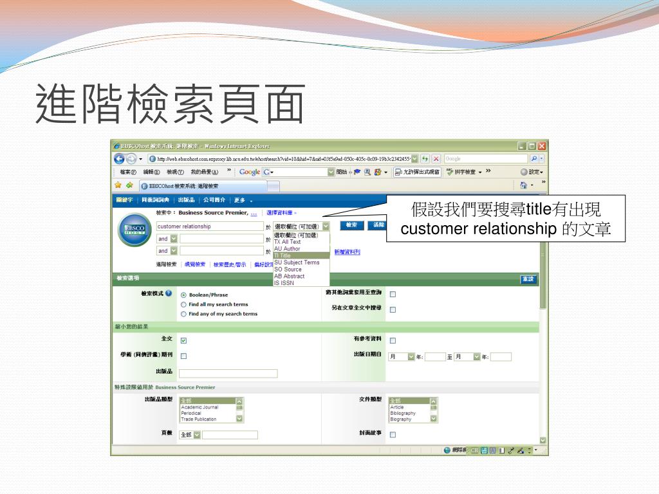Screen dimensions: 659x494
Task: Click the 清除 clear button
Action: pos(377,225)
